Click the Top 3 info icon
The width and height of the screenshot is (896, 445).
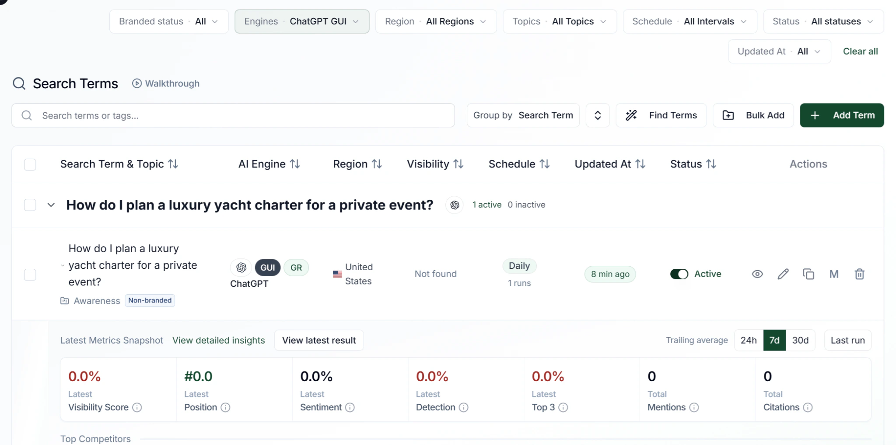pos(563,407)
